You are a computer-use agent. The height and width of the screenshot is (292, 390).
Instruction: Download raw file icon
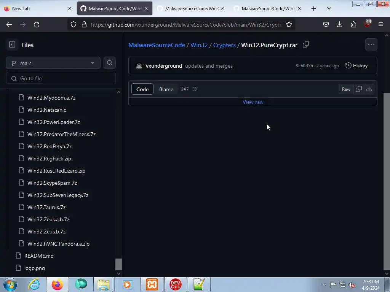(x=369, y=89)
